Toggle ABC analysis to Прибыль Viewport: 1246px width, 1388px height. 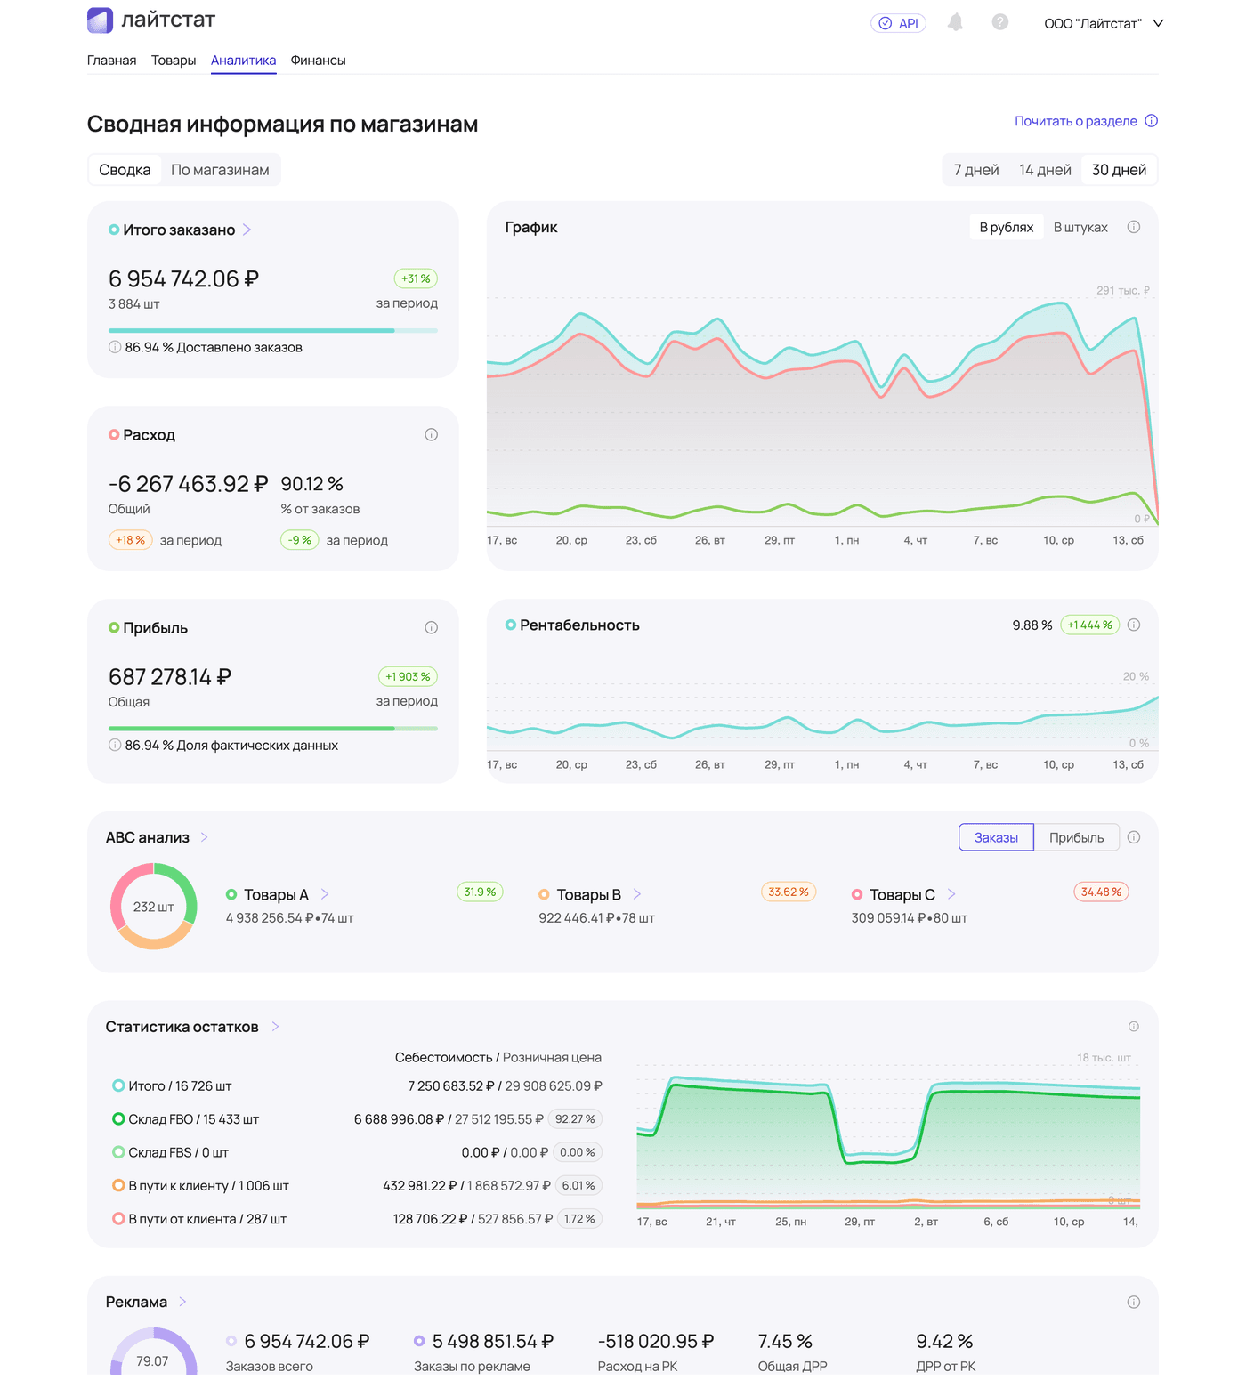[1076, 837]
